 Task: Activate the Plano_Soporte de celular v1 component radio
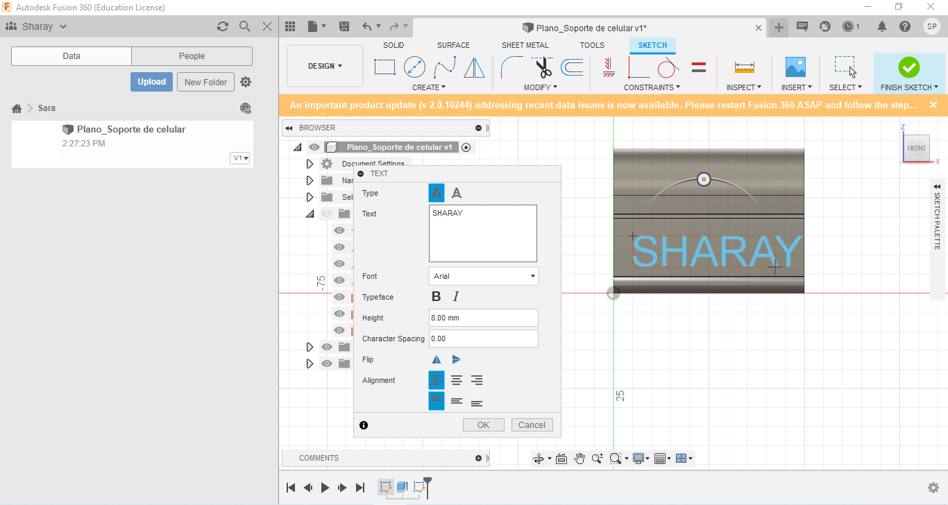tap(466, 147)
